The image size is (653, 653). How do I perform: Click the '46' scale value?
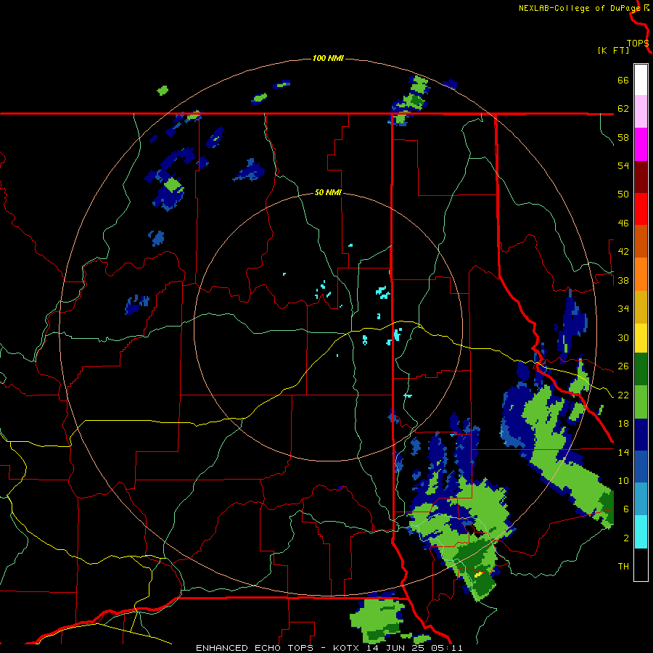(623, 223)
